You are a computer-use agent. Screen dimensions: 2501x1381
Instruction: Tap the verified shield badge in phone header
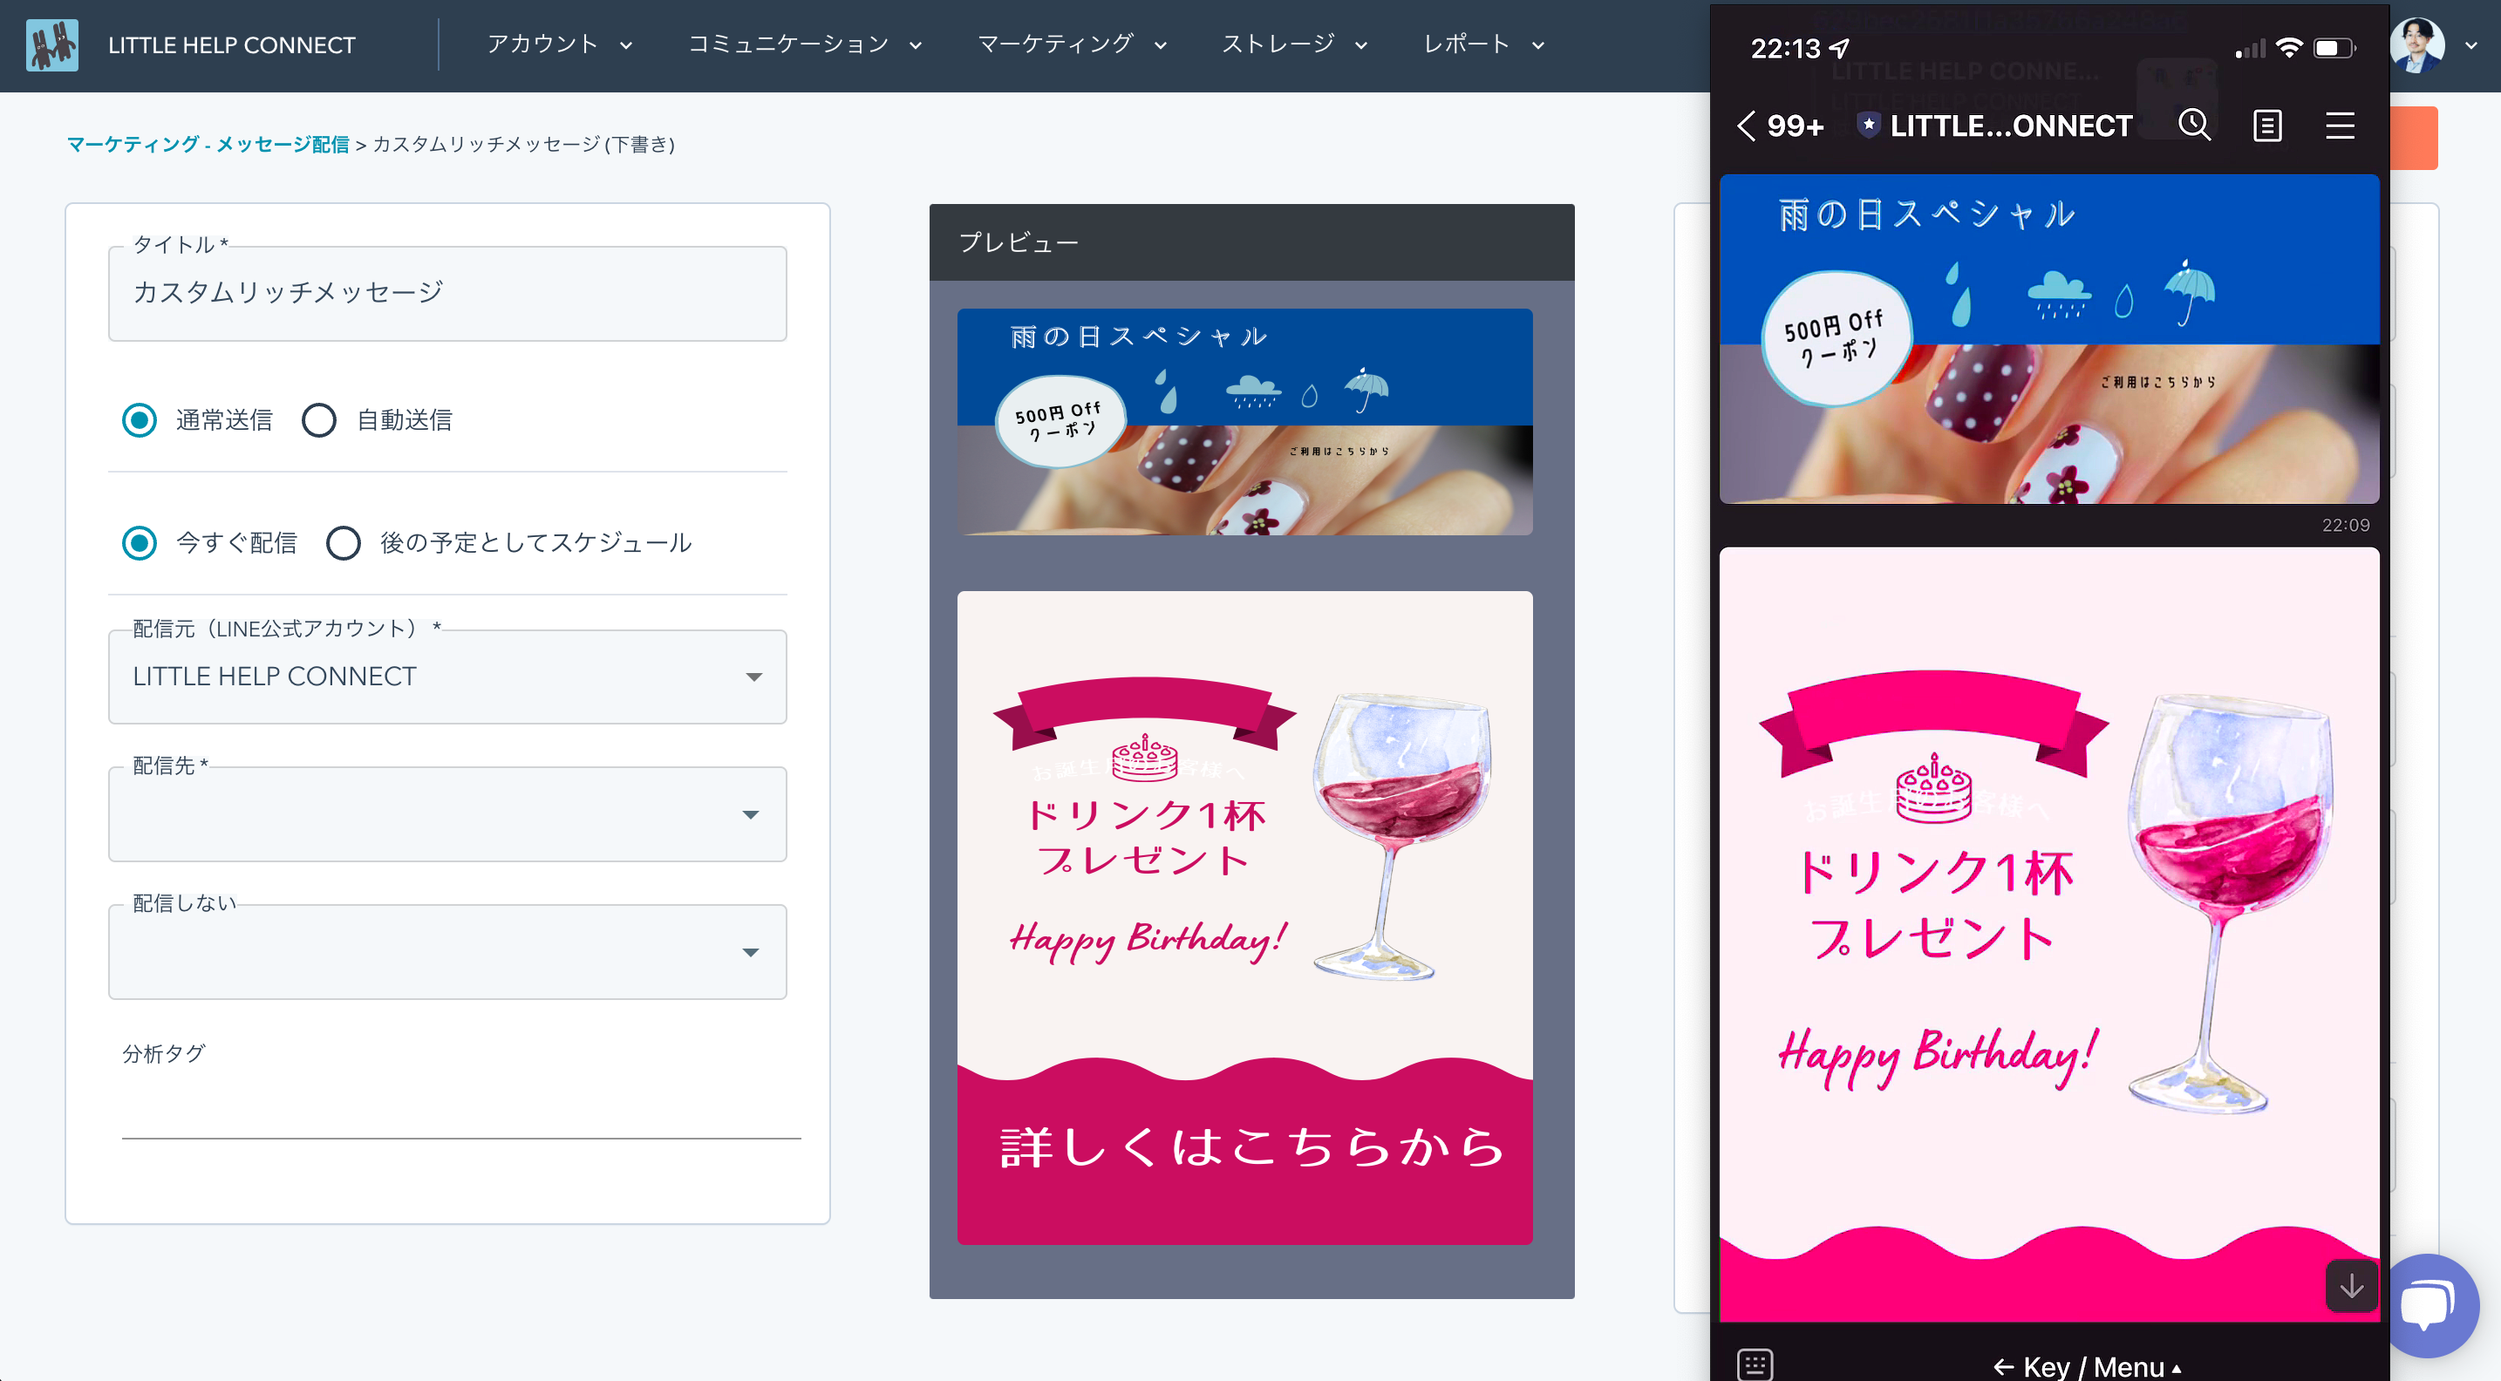coord(1869,126)
